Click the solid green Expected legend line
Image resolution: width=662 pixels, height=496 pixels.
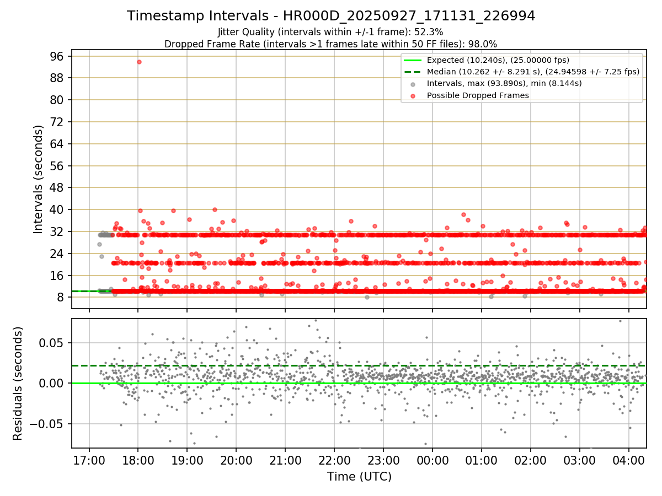414,60
